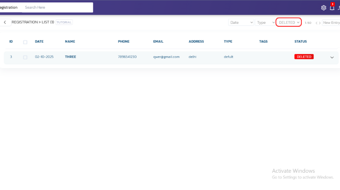Check the box for record THREE
This screenshot has height=190, width=340.
25,57
